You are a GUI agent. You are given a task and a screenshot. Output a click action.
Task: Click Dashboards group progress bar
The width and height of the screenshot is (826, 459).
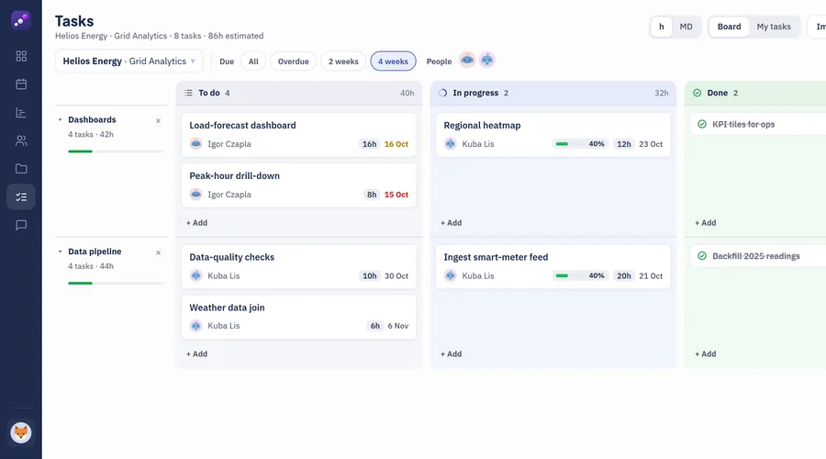coord(116,151)
